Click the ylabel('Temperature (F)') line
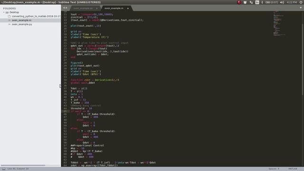304x171 pixels. 89,37
